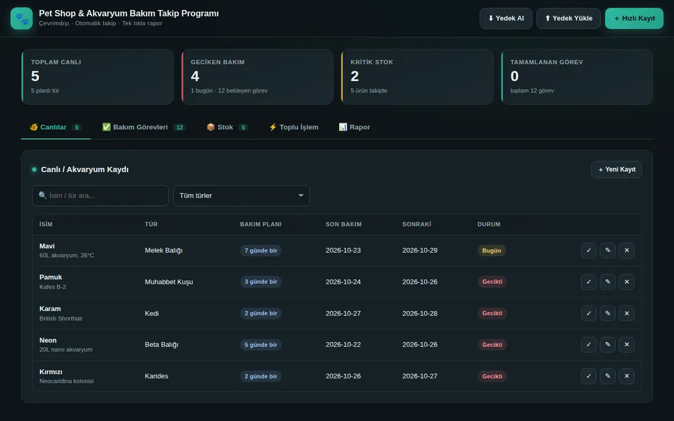Click the 5 günde bir plan badge
This screenshot has width=674, height=421.
(261, 345)
